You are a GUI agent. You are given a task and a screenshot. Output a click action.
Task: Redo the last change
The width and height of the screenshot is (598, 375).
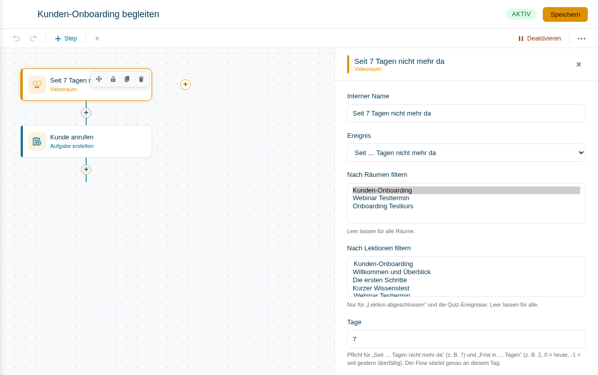33,38
